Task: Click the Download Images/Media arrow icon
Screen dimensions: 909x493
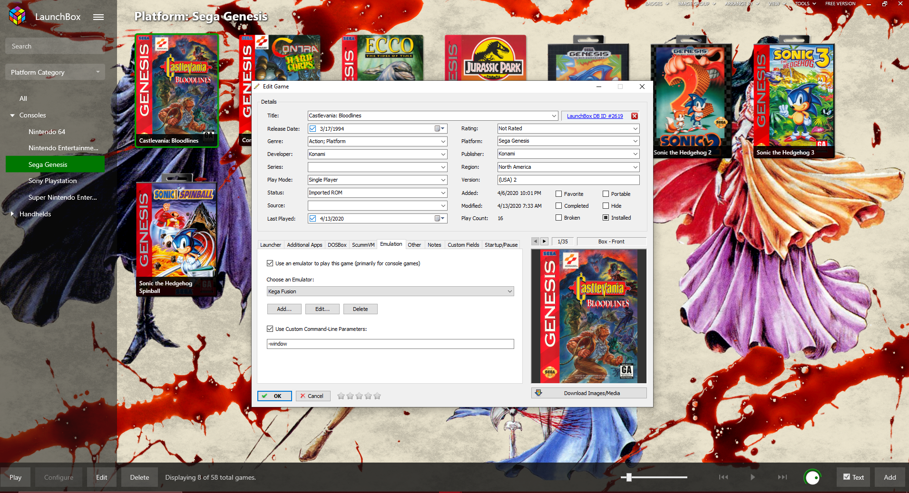Action: 538,393
